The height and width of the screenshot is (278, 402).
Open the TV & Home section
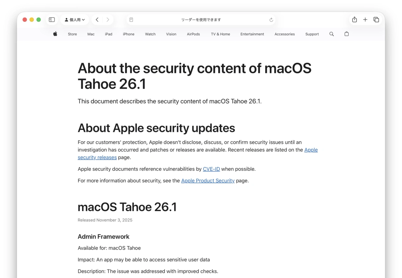(x=220, y=34)
